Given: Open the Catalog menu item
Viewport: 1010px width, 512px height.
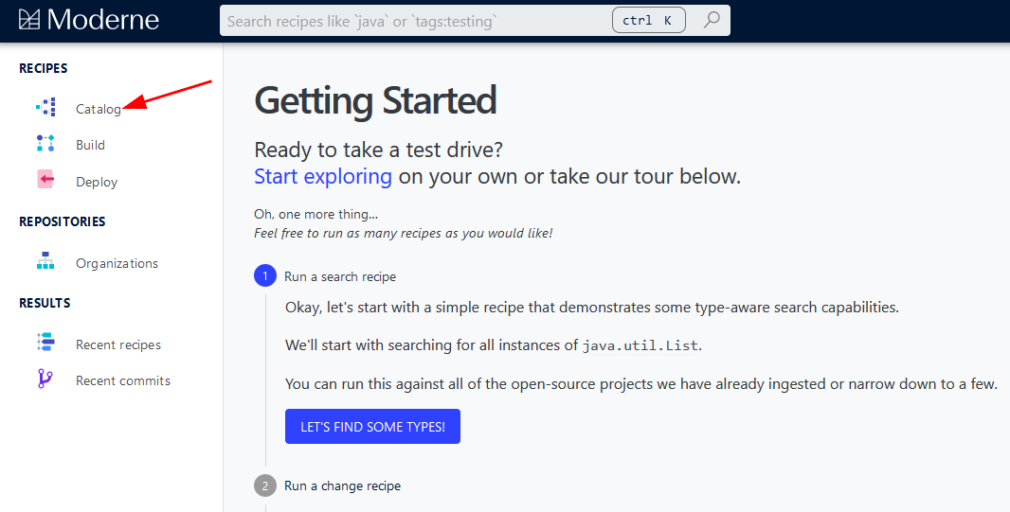Looking at the screenshot, I should (99, 109).
